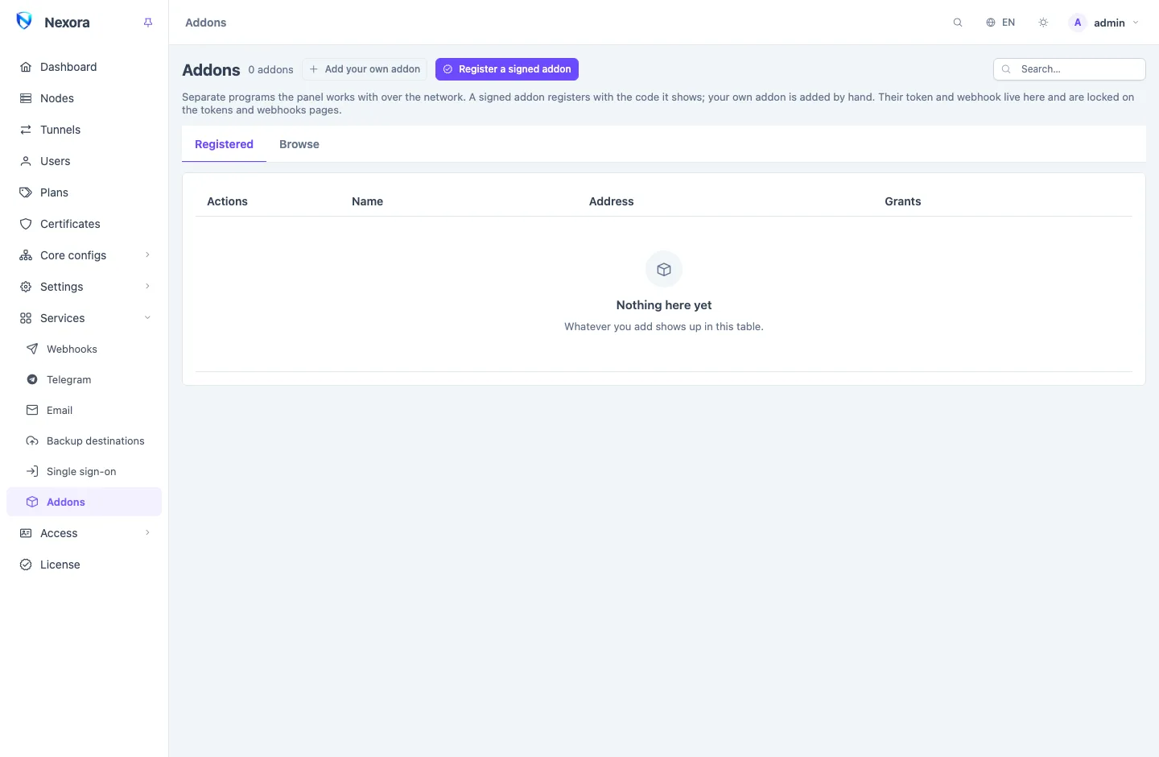The width and height of the screenshot is (1159, 757).
Task: Click the Actions column header
Action: click(227, 201)
